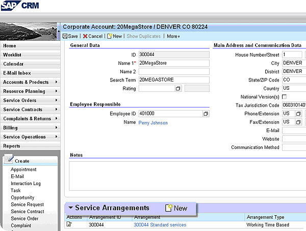Screen dimensions: 306x231
Task: Create a new Opportunity
Action: tap(22, 197)
